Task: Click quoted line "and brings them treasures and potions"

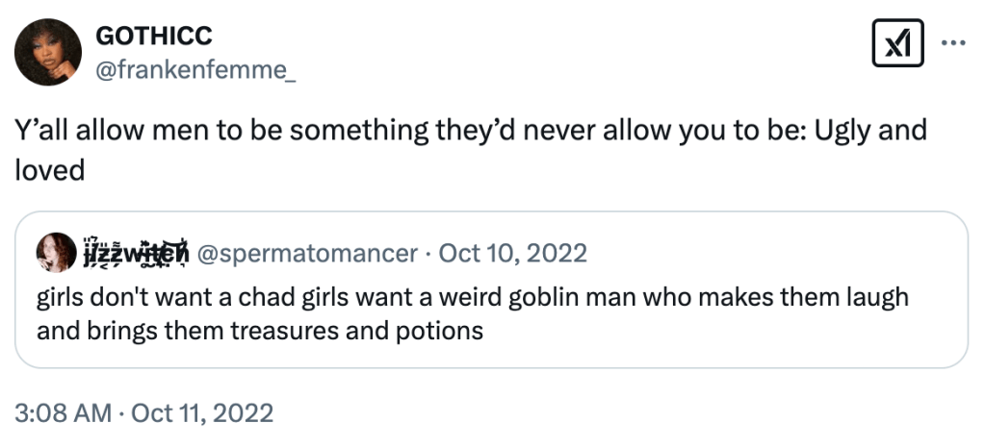Action: [x=259, y=331]
